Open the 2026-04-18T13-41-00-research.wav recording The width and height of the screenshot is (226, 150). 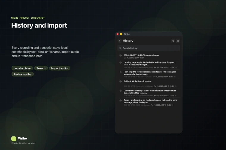[141, 55]
